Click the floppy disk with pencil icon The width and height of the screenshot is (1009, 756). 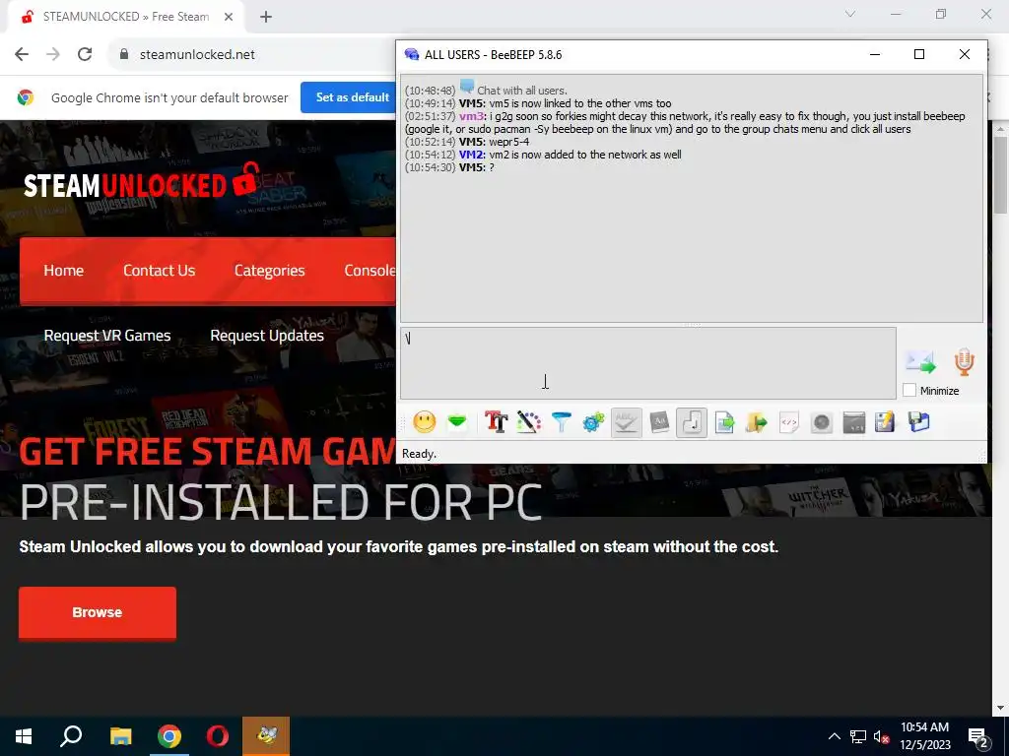(x=886, y=422)
